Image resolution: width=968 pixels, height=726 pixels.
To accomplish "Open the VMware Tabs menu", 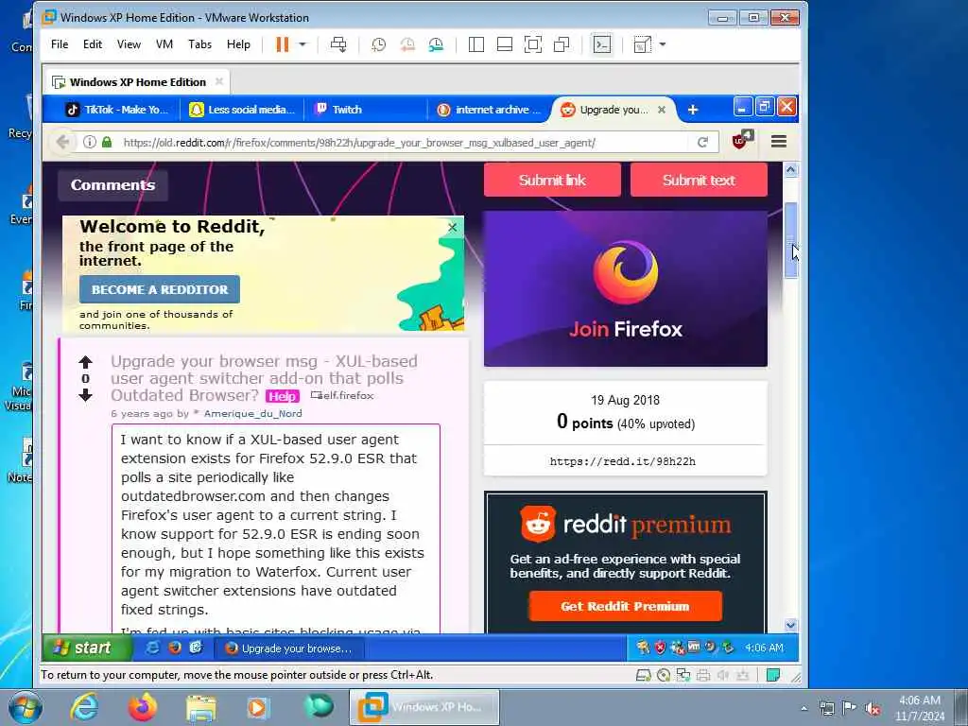I will [200, 44].
